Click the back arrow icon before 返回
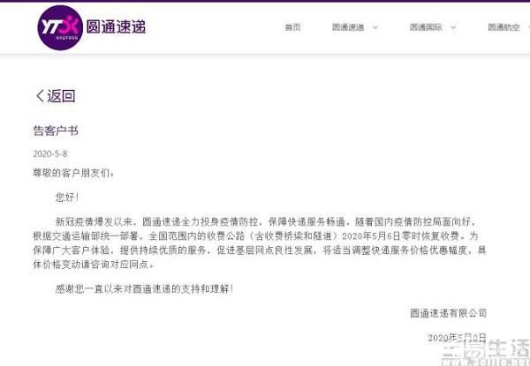The width and height of the screenshot is (530, 366). [x=40, y=96]
